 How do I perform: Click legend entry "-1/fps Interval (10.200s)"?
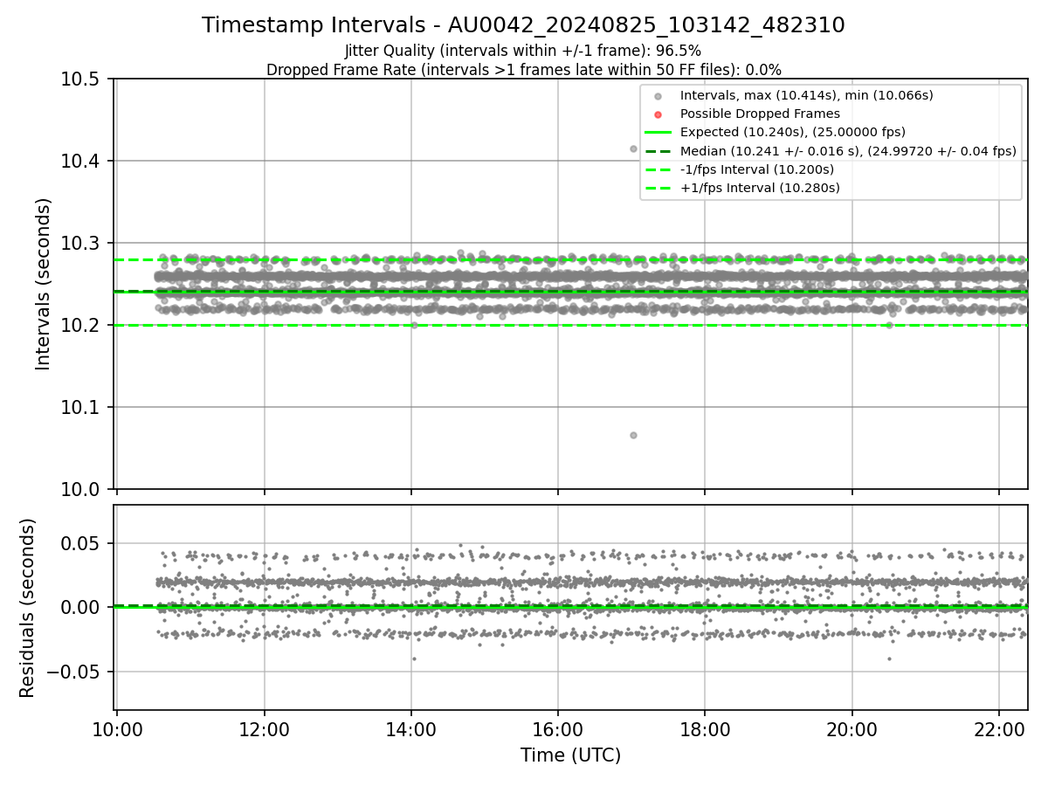coord(757,169)
